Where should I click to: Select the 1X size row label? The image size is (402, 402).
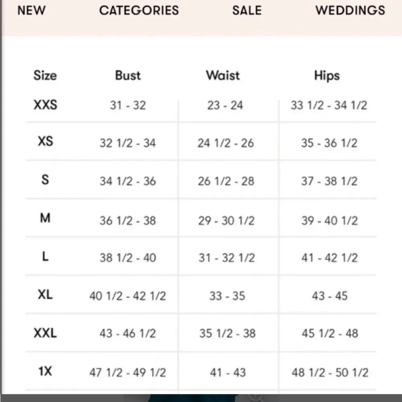pyautogui.click(x=45, y=371)
